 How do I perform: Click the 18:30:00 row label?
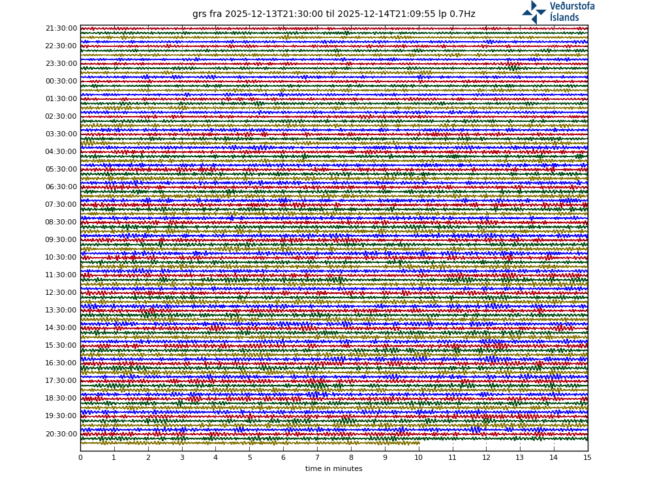[x=61, y=399]
